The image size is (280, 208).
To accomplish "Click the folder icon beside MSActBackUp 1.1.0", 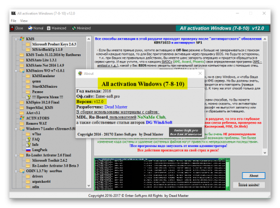I will [x=28, y=50].
